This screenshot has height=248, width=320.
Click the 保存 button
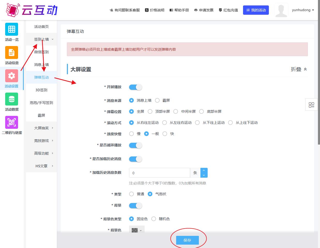[x=187, y=240]
